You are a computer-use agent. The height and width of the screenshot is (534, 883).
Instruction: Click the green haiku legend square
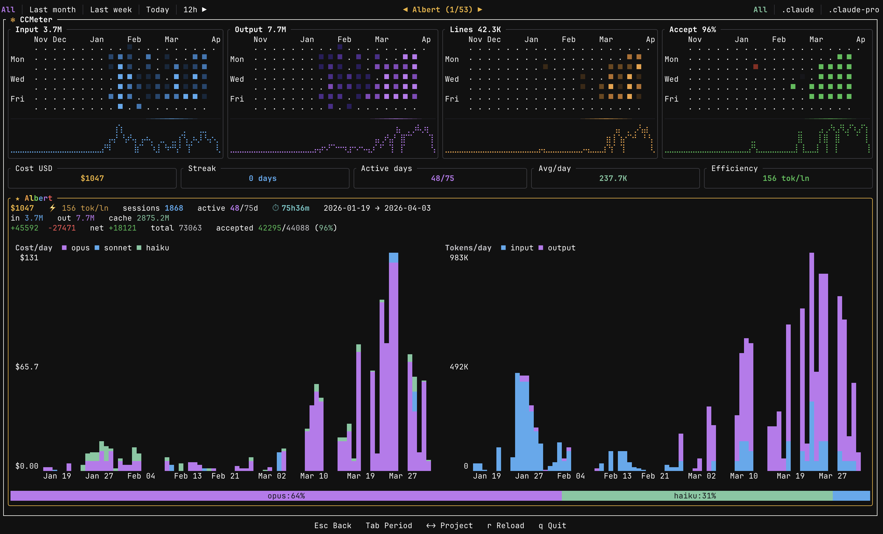pos(139,247)
